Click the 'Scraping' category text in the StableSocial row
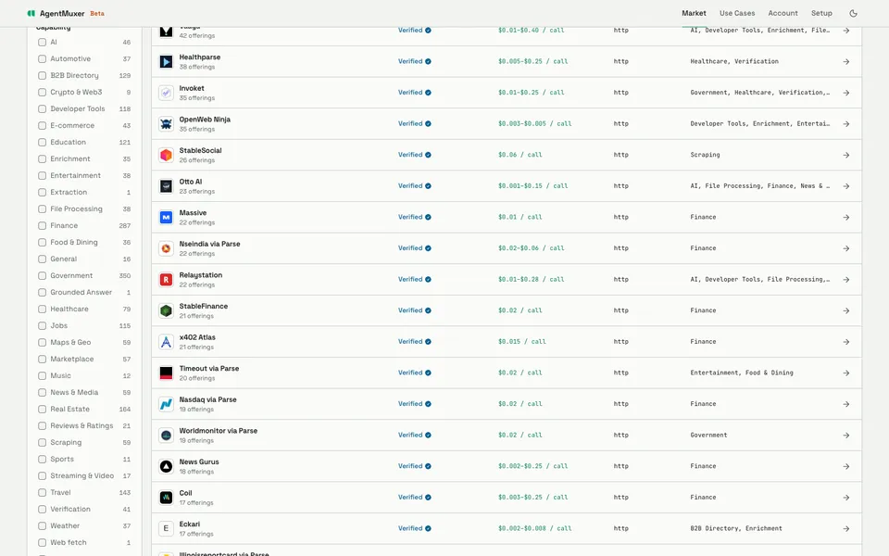The image size is (889, 556). (705, 155)
